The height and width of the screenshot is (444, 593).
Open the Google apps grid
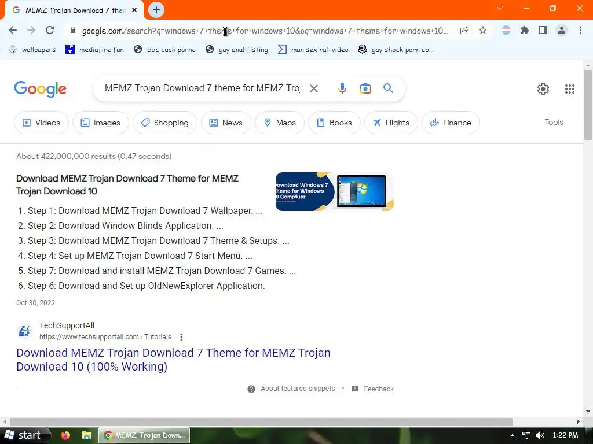[570, 88]
